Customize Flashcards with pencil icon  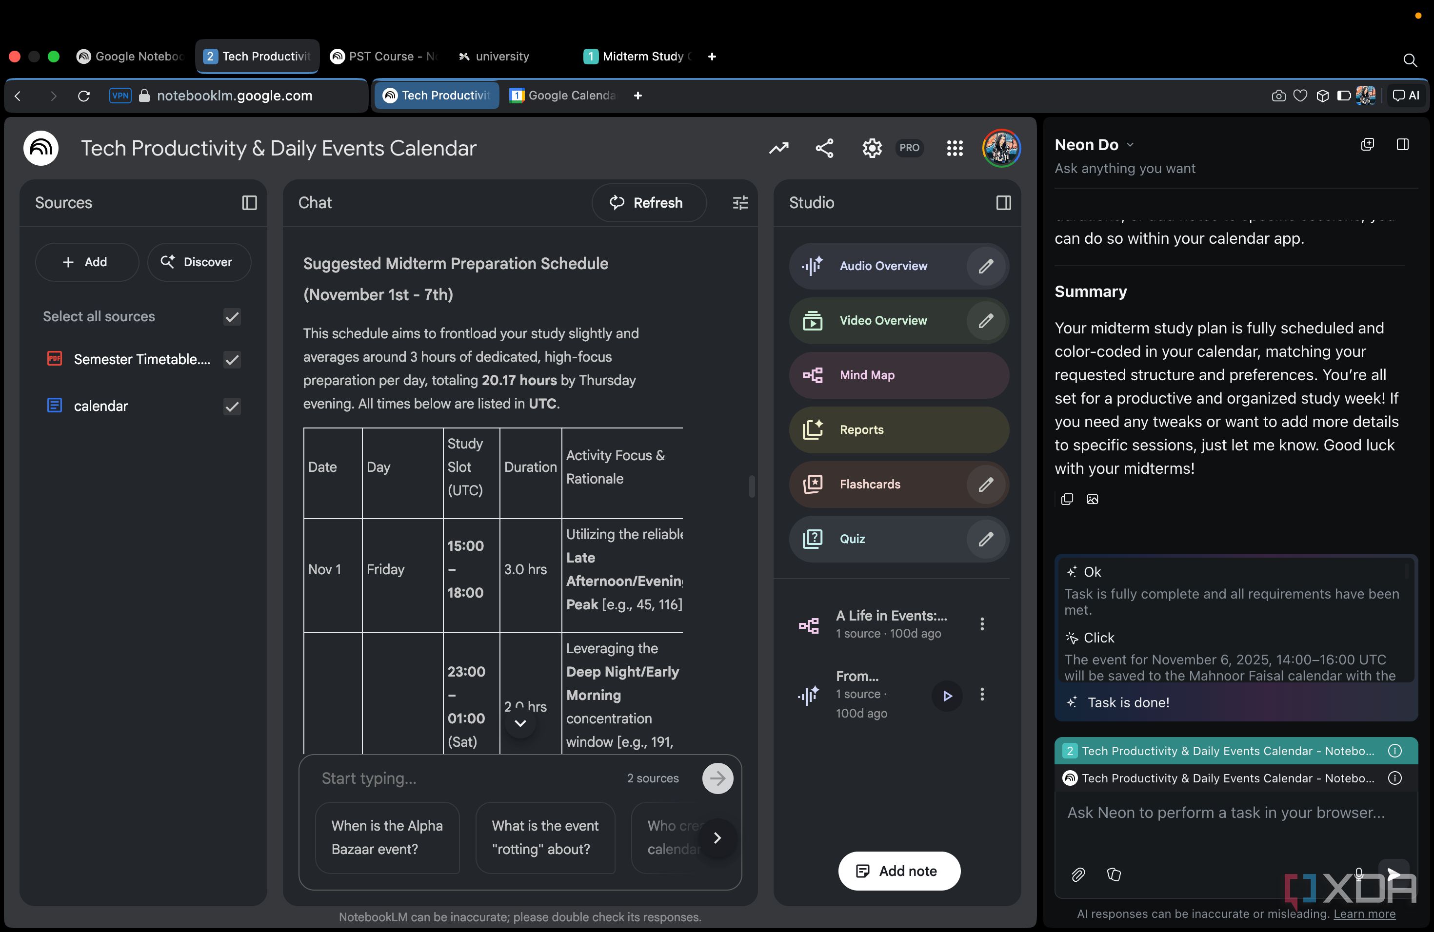(x=986, y=485)
